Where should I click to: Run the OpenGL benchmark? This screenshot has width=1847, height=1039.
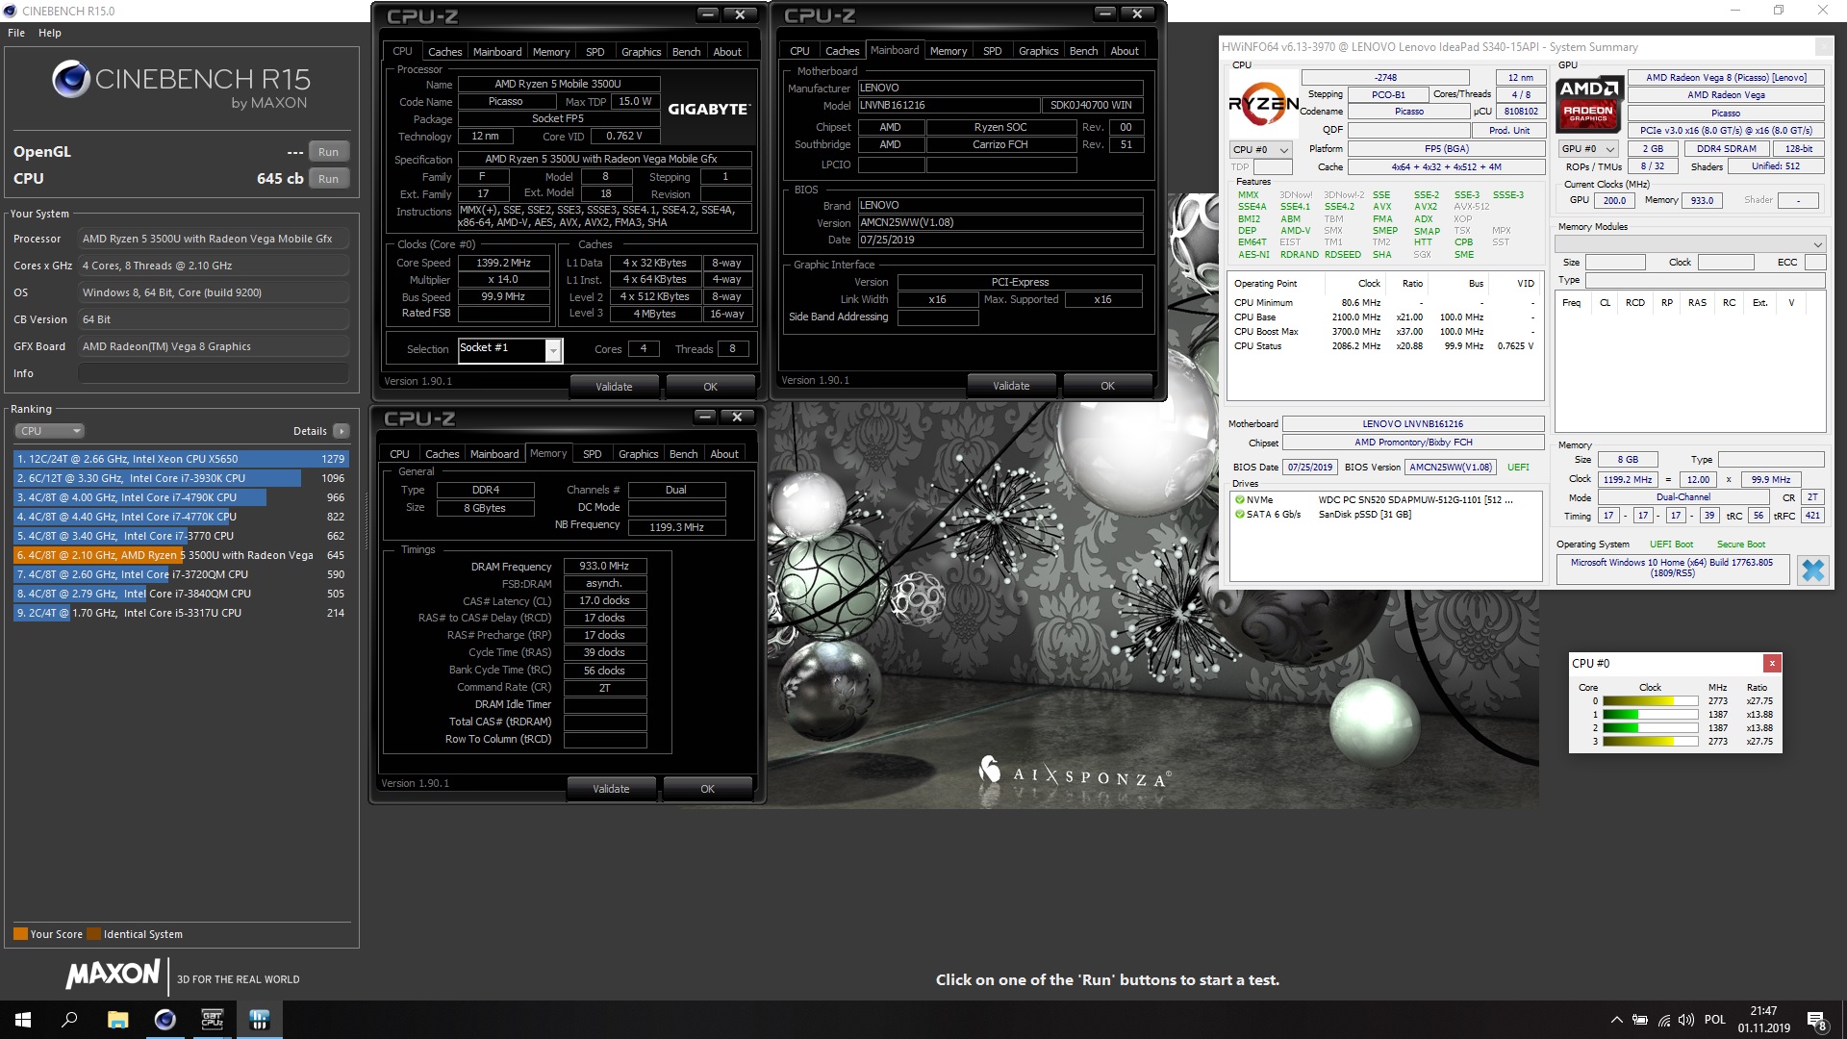pyautogui.click(x=328, y=152)
